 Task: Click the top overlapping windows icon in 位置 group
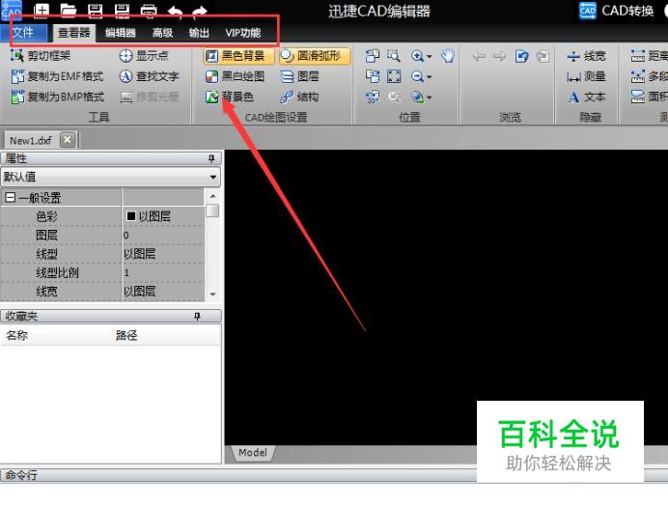(x=373, y=56)
